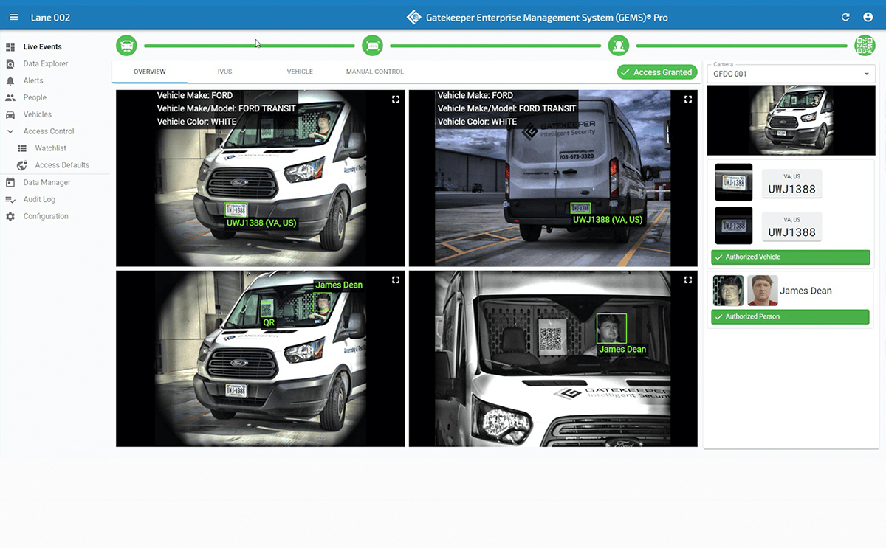Click the person stage icon in progress bar
Screen dimensions: 886x548
[618, 46]
